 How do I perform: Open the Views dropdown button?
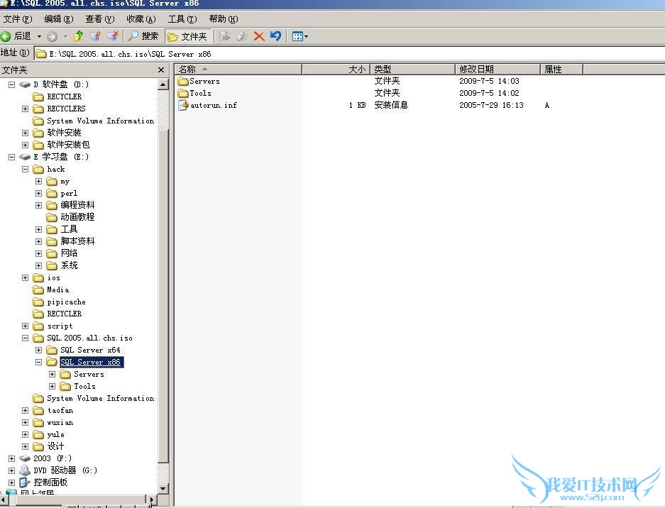point(299,36)
